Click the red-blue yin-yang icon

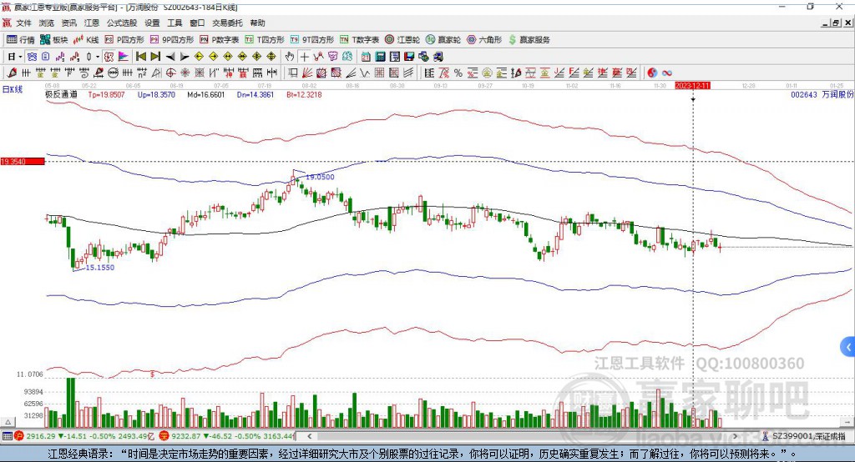(652, 73)
